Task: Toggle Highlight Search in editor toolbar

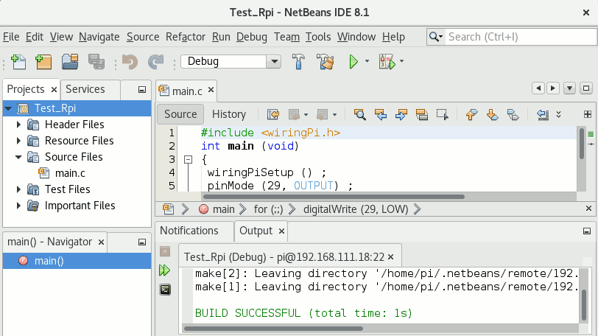Action: point(422,114)
